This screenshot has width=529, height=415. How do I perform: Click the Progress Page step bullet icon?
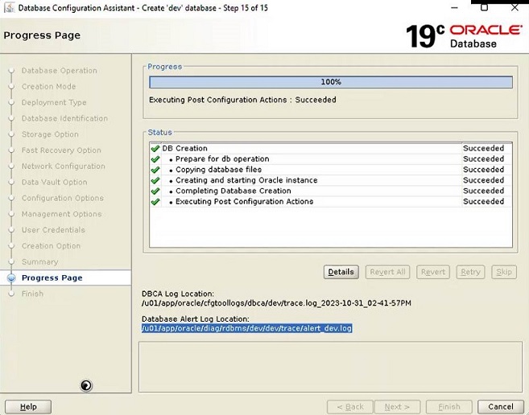click(x=11, y=277)
